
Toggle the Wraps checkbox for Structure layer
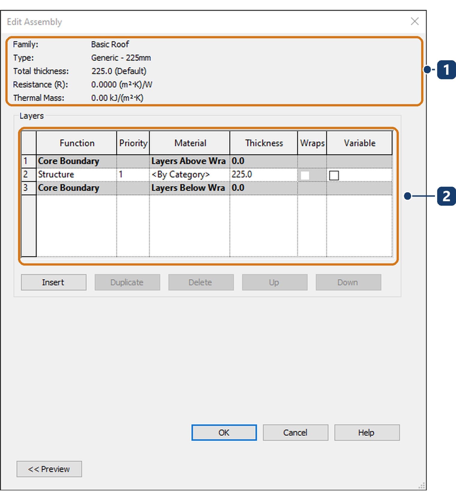pos(305,175)
